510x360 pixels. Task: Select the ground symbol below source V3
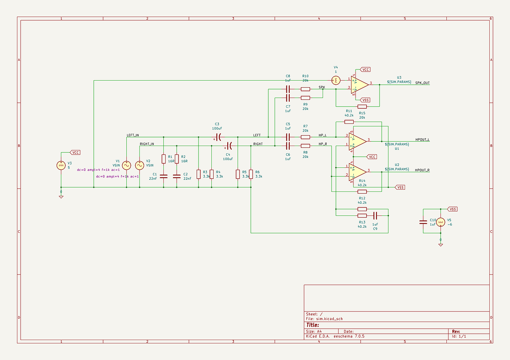click(61, 196)
